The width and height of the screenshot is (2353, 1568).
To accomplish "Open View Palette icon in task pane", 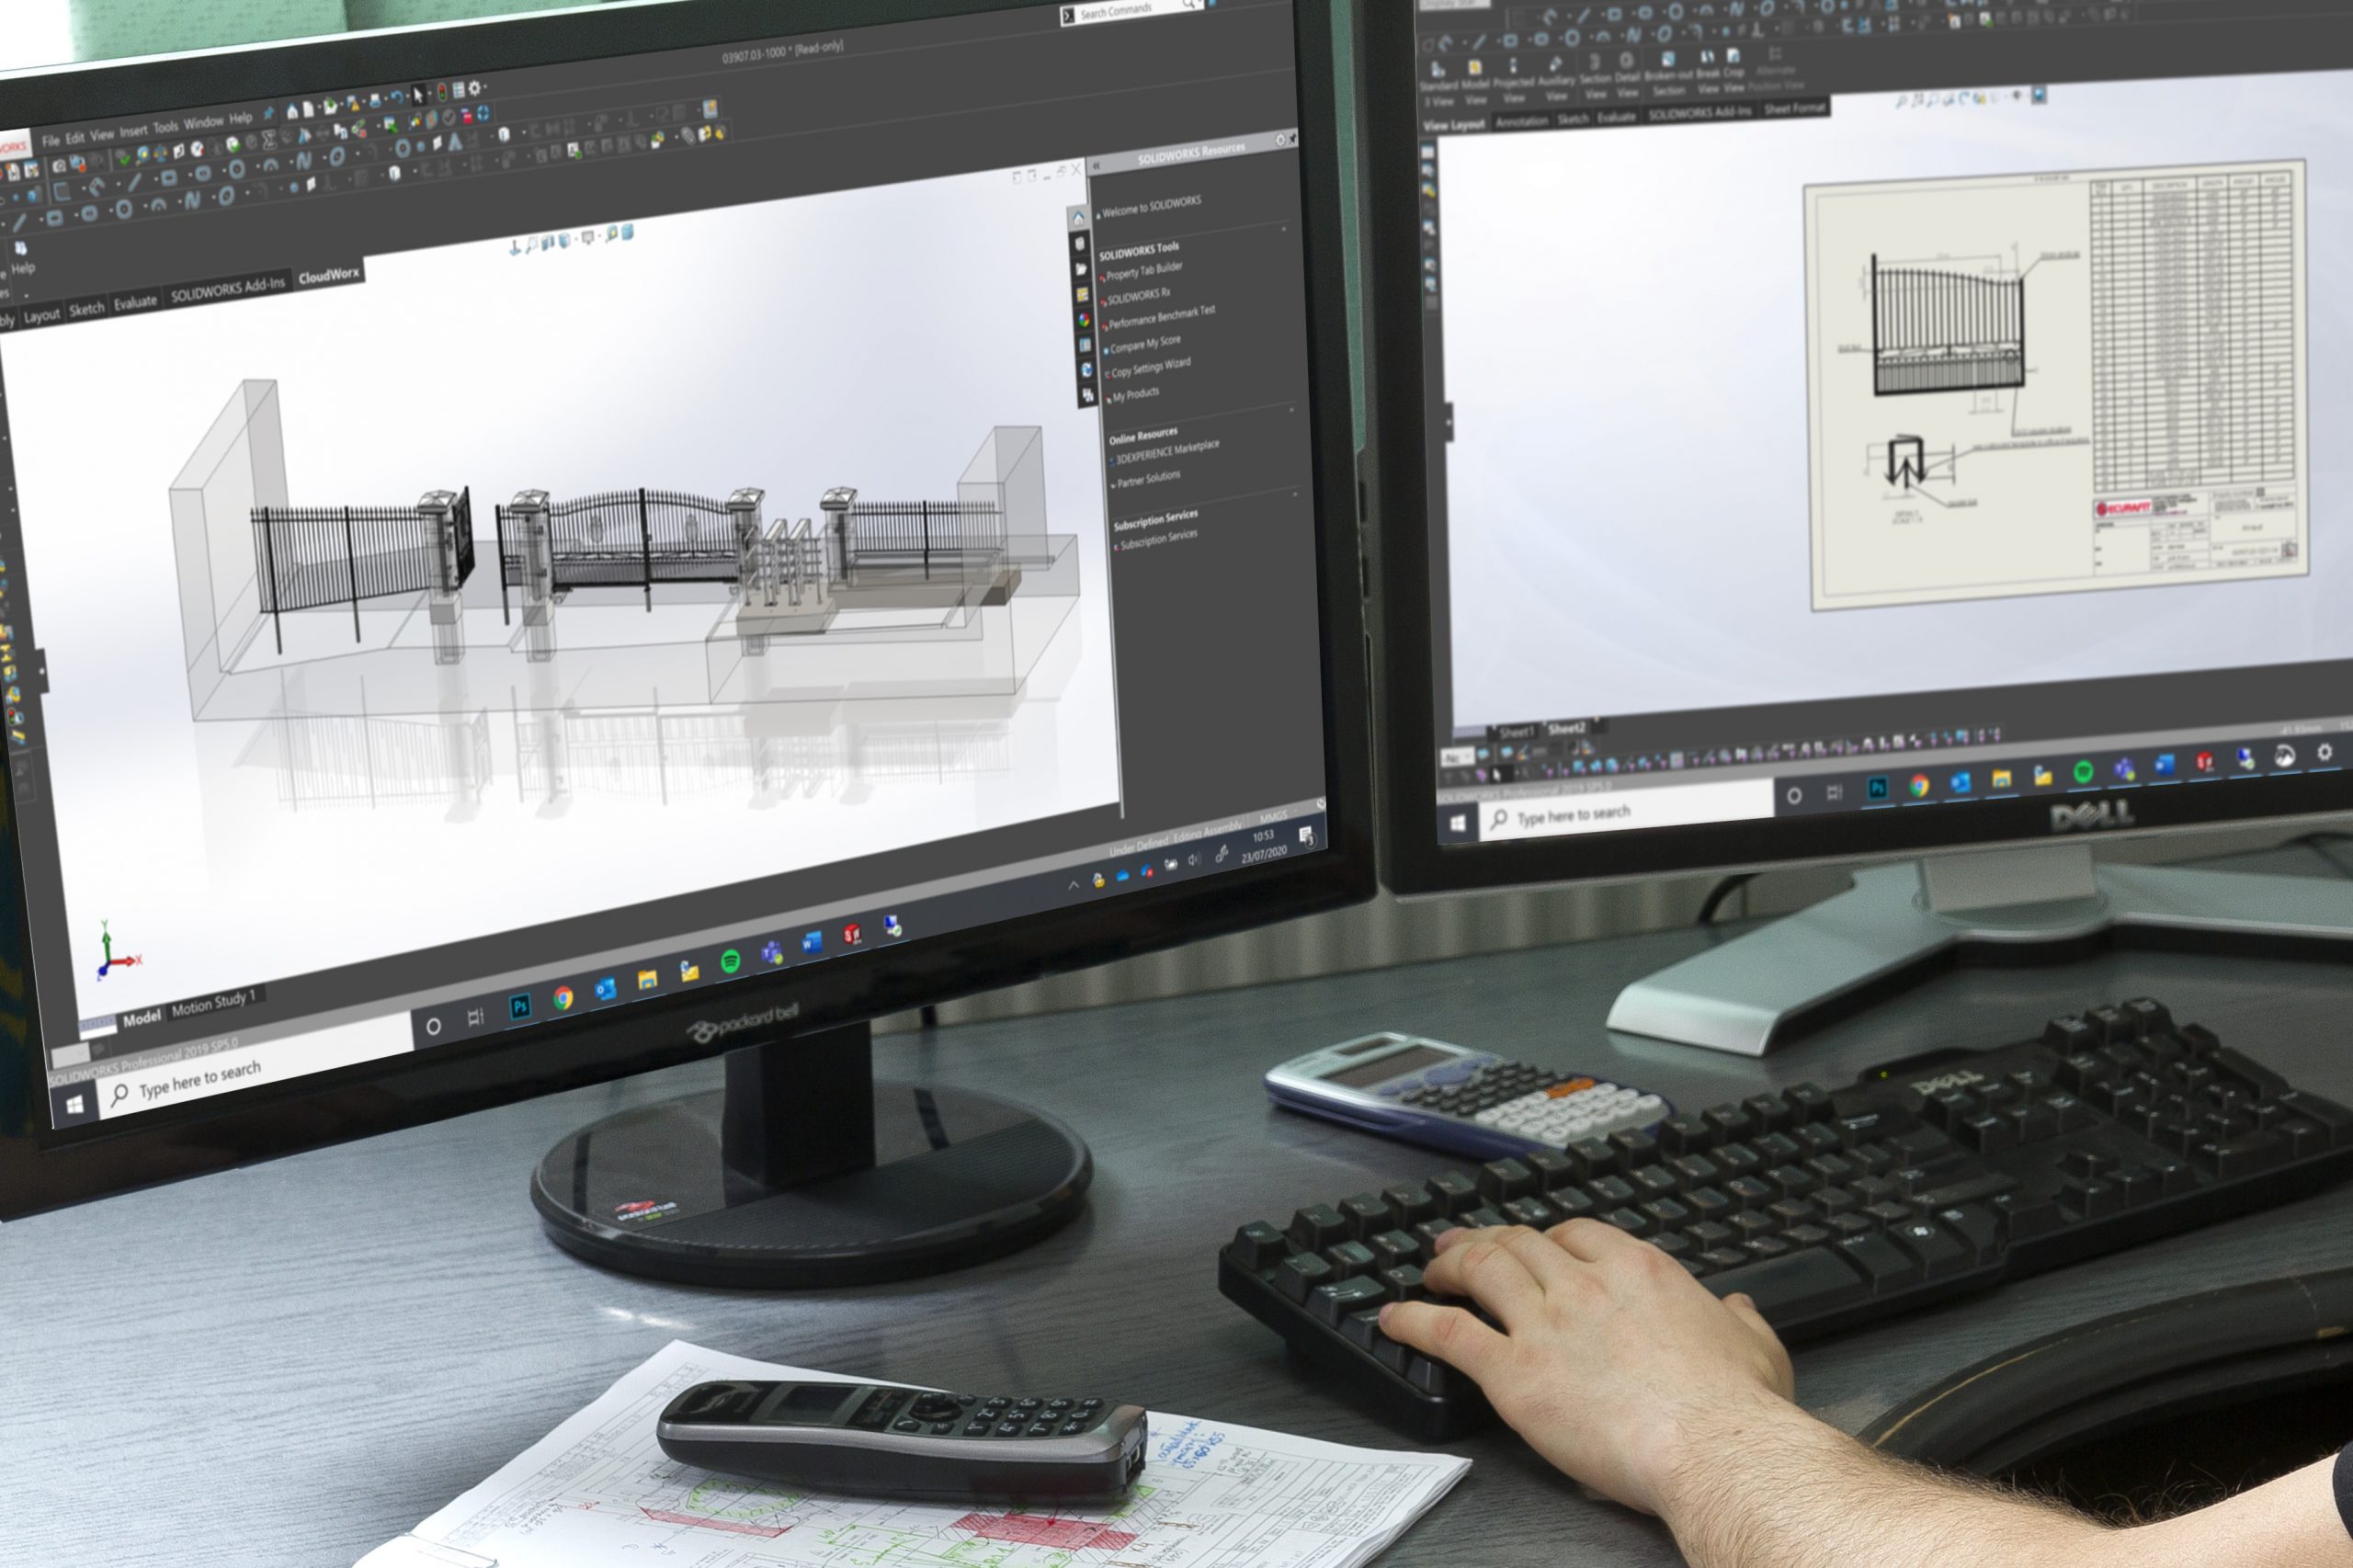I will (1082, 294).
